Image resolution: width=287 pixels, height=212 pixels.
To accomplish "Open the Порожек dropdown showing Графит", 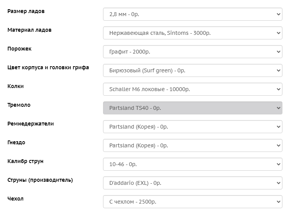I will (x=192, y=52).
